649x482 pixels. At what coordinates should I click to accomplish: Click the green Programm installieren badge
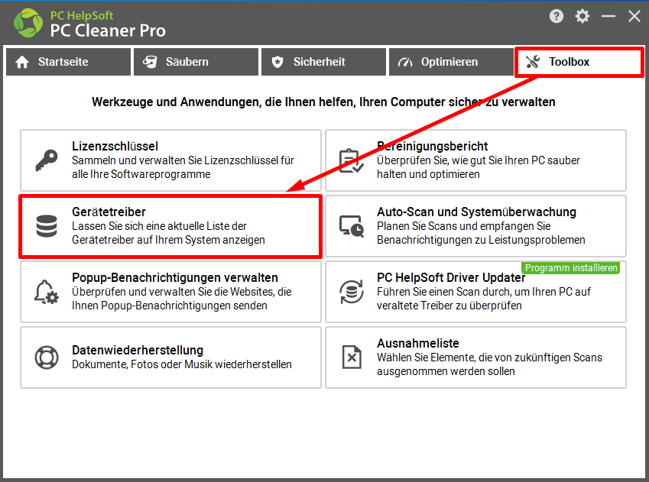pyautogui.click(x=571, y=267)
